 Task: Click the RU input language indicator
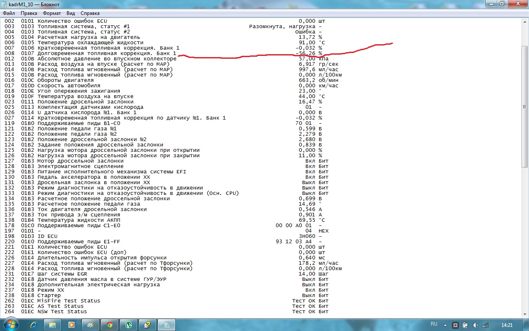point(434,324)
